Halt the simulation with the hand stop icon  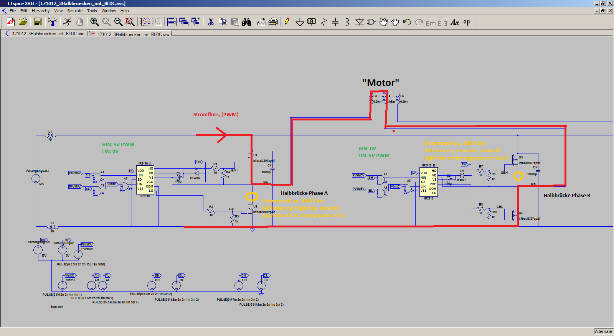tap(79, 22)
